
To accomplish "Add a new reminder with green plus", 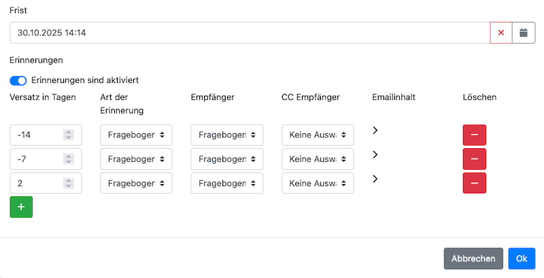I will pos(21,207).
